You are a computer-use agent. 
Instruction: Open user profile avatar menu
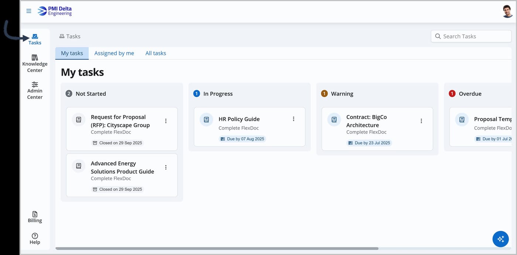point(507,11)
